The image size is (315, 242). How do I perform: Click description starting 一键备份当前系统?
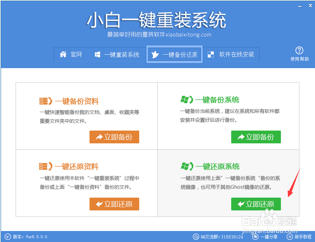click(x=230, y=116)
